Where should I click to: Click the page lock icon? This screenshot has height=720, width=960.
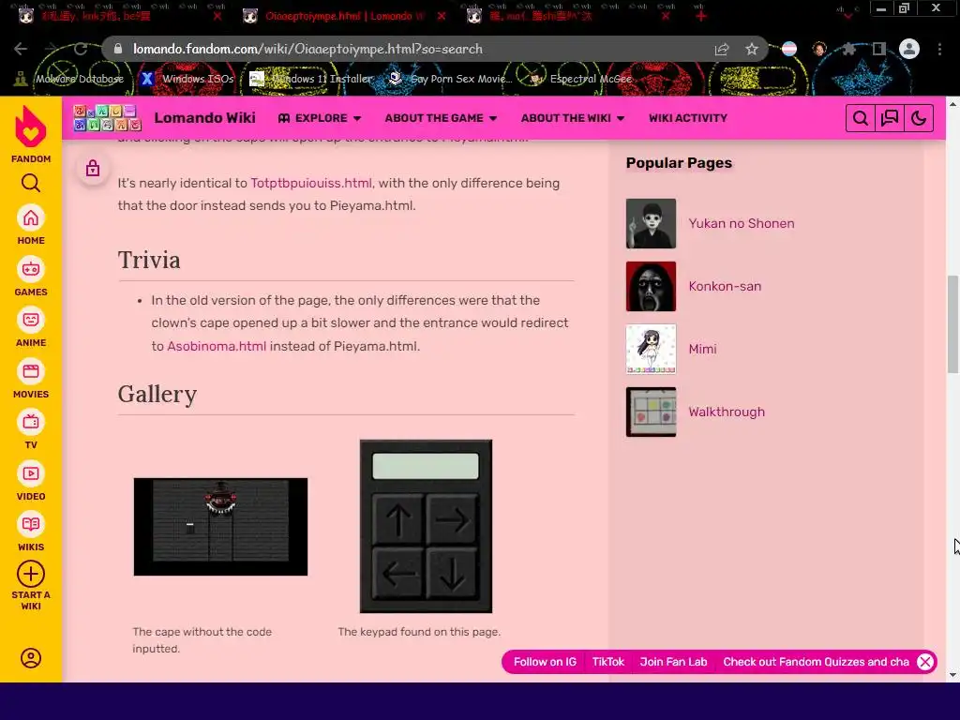(93, 169)
